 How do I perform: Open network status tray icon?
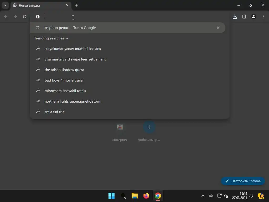(219, 196)
